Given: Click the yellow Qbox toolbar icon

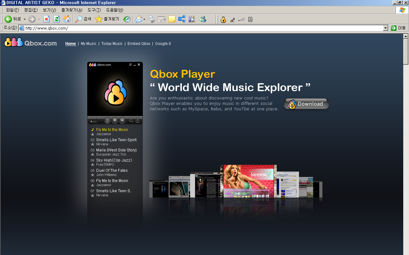Looking at the screenshot, I should [x=223, y=19].
